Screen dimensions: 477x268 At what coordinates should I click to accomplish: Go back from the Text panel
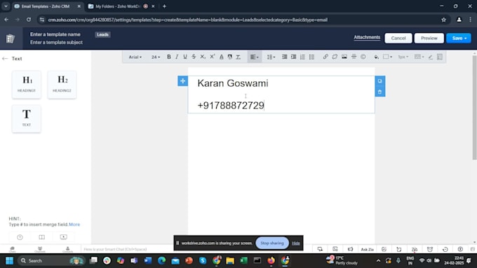pyautogui.click(x=5, y=59)
